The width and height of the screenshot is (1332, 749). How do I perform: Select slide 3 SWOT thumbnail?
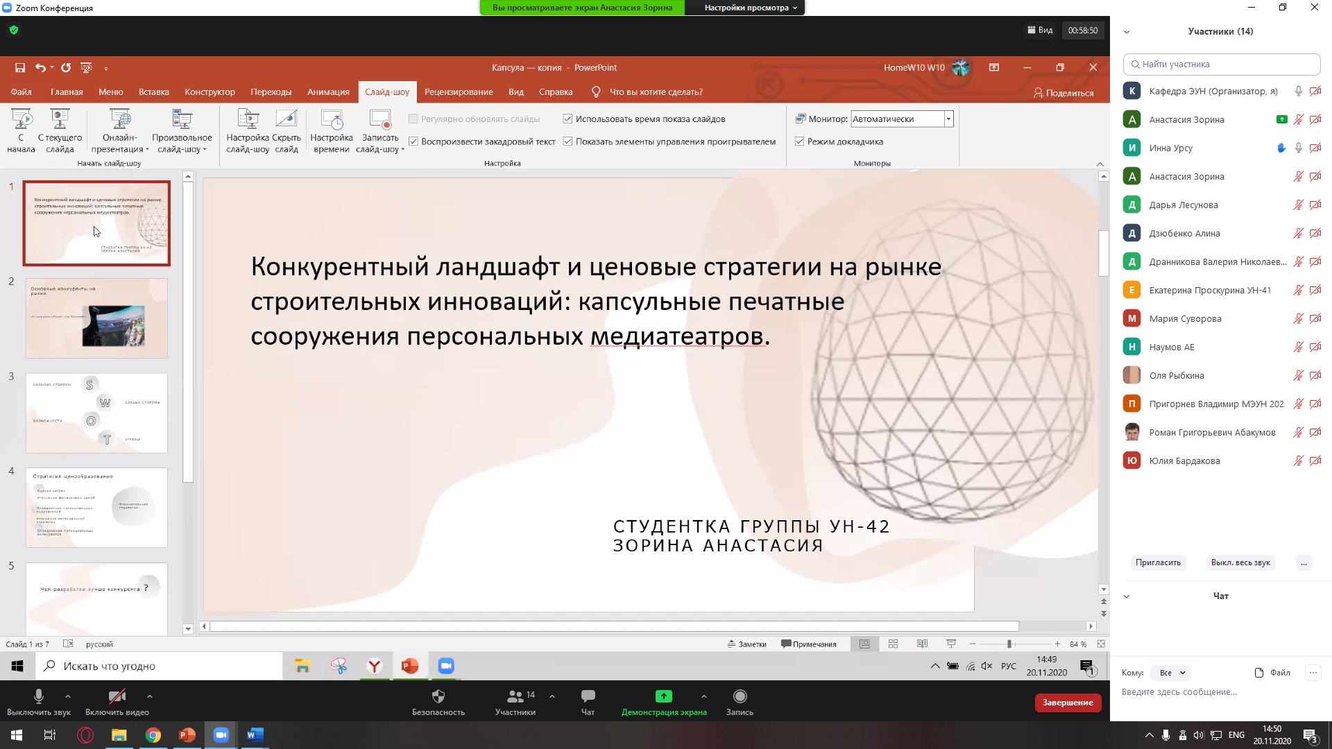[x=96, y=413]
